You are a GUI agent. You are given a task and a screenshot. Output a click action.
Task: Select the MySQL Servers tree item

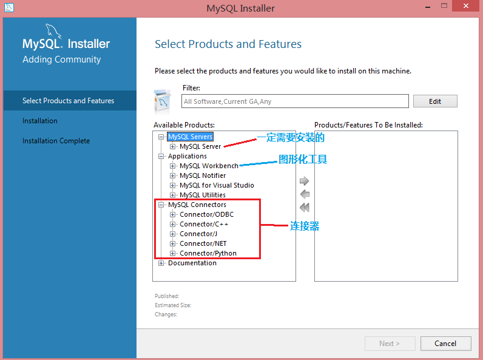(191, 137)
